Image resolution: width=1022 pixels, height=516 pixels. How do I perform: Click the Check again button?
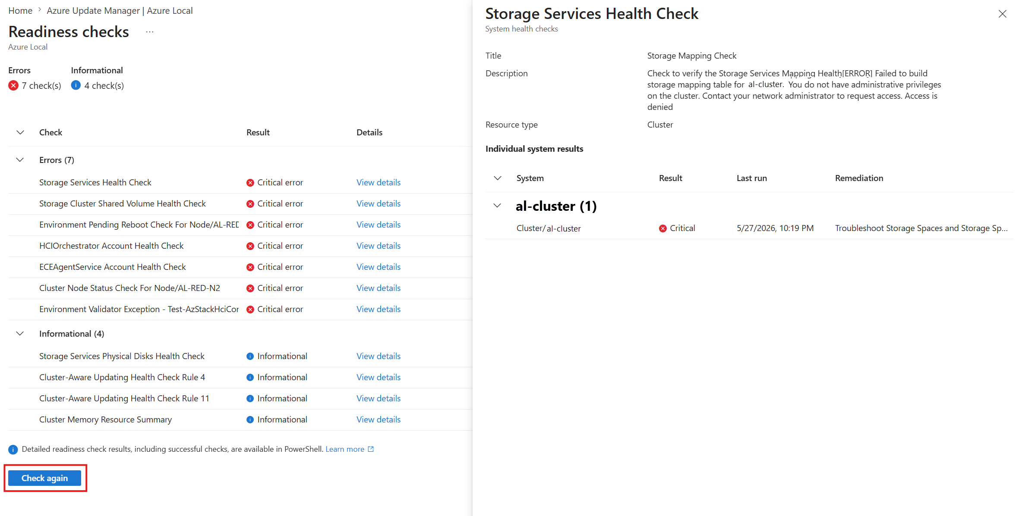coord(44,478)
